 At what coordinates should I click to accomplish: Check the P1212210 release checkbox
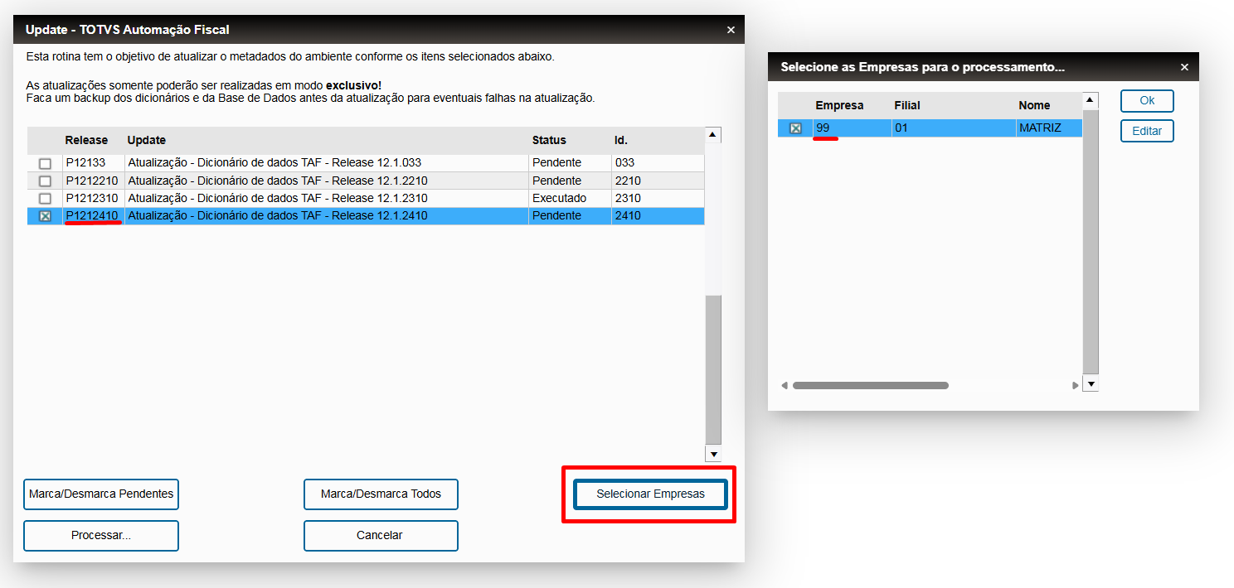(x=46, y=181)
